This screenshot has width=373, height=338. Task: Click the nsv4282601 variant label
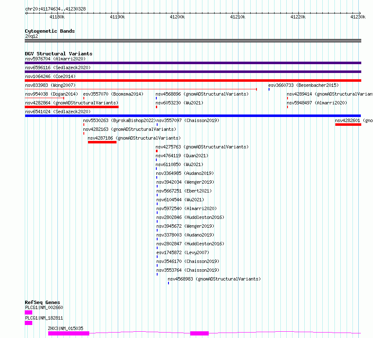pyautogui.click(x=354, y=120)
